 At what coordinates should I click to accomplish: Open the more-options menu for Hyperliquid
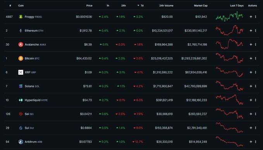tap(256, 100)
